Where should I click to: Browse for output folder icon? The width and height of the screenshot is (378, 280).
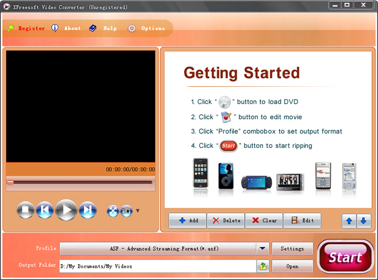[x=263, y=267]
